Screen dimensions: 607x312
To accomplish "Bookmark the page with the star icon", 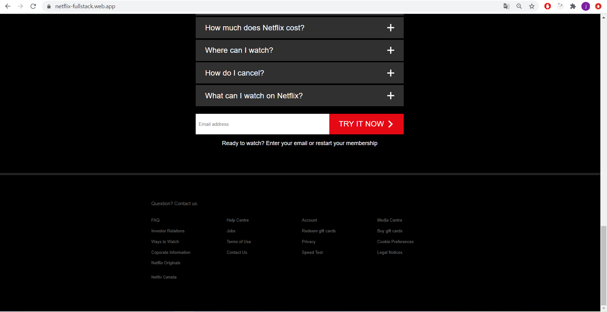I will tap(532, 6).
